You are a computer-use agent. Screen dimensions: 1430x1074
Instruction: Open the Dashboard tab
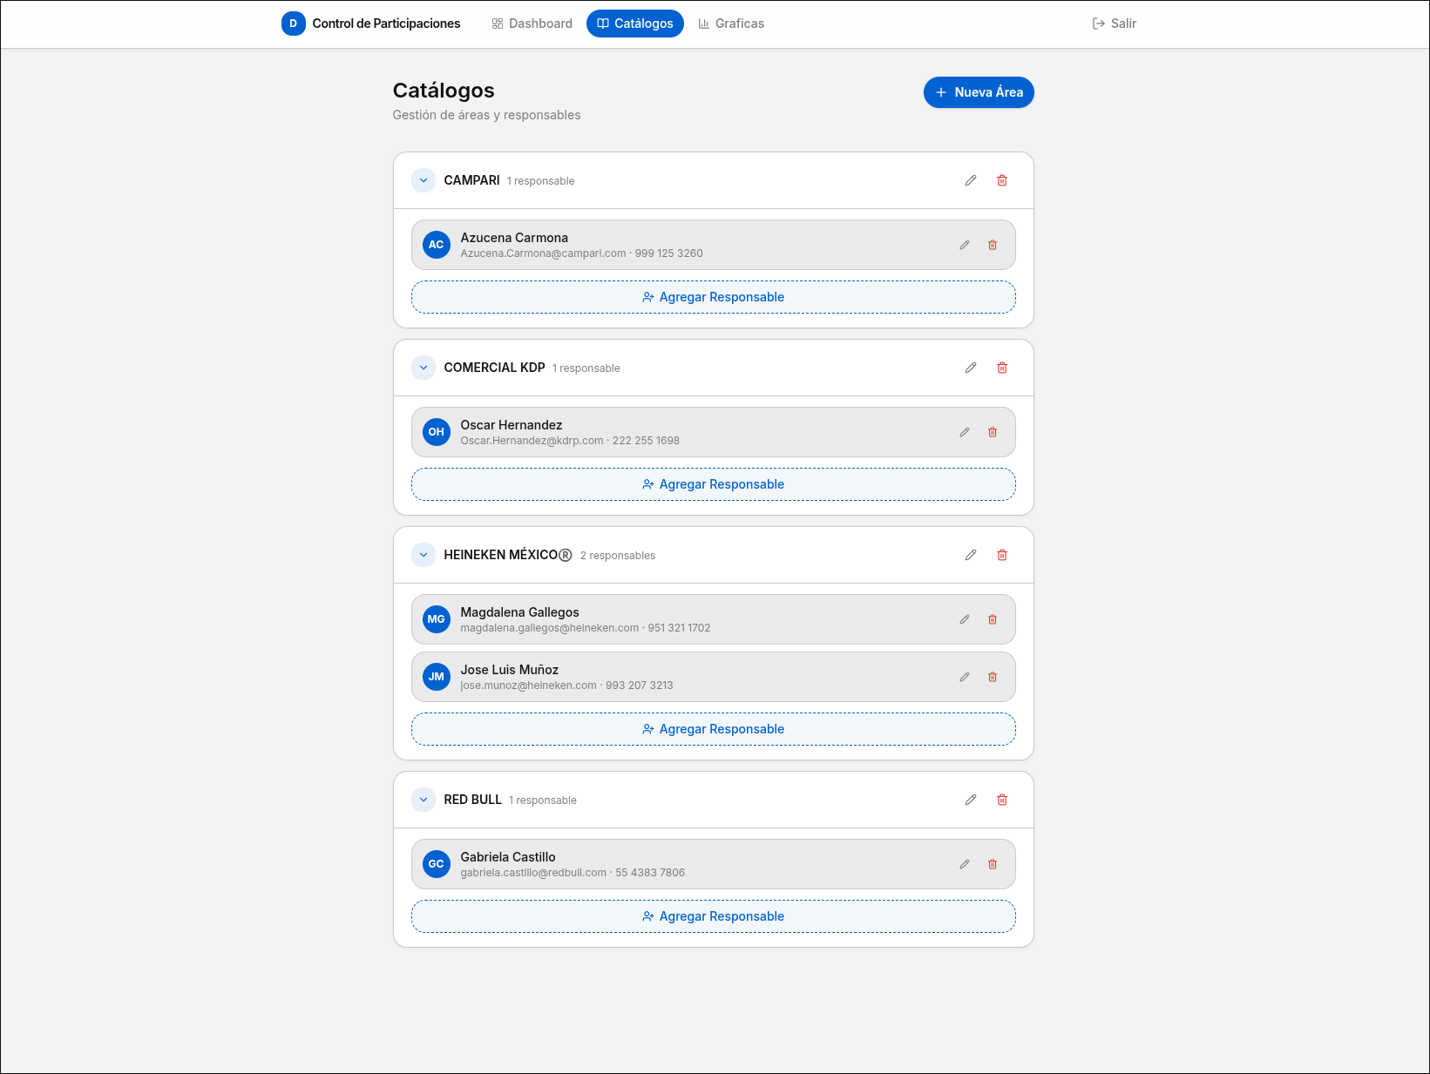532,24
